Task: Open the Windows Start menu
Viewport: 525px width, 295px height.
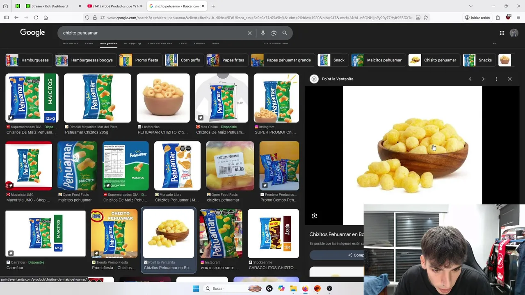Action: tap(196, 288)
